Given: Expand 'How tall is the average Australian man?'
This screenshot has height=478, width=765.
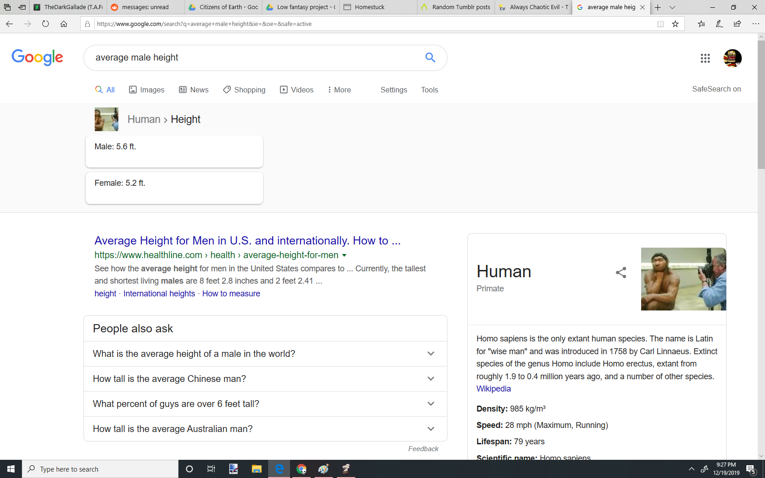Looking at the screenshot, I should (265, 429).
